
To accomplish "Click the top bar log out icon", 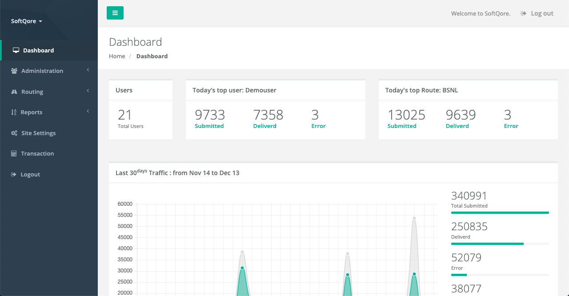I will 524,13.
